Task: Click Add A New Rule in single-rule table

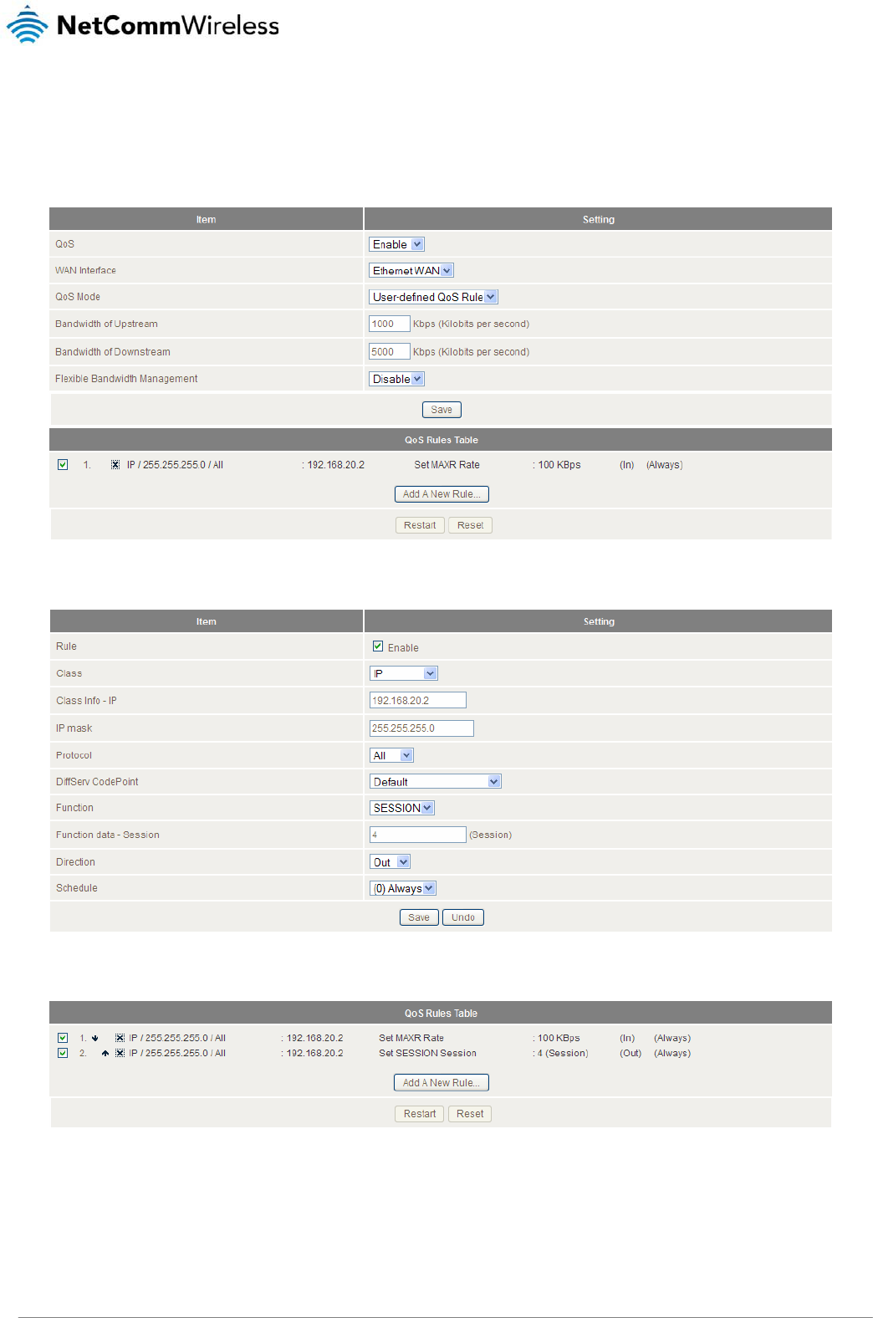Action: [x=442, y=494]
